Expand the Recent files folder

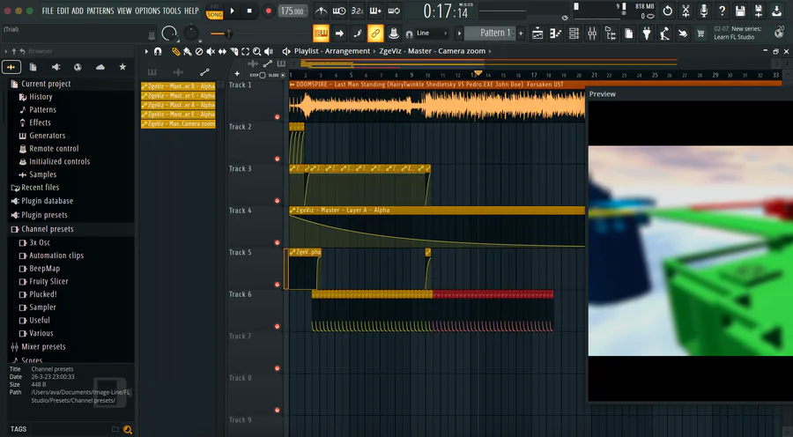point(40,188)
